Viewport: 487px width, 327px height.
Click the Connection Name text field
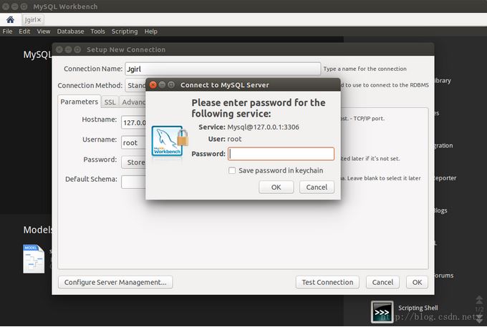(221, 69)
